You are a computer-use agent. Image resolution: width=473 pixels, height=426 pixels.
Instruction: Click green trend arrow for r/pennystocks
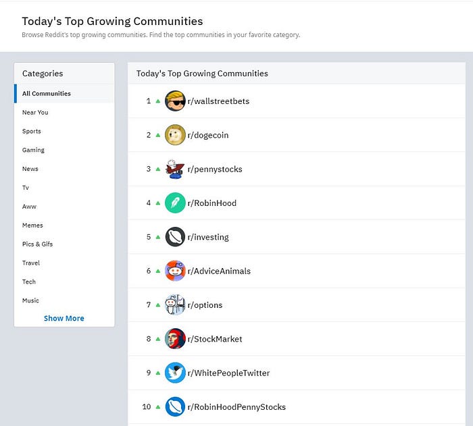click(157, 169)
